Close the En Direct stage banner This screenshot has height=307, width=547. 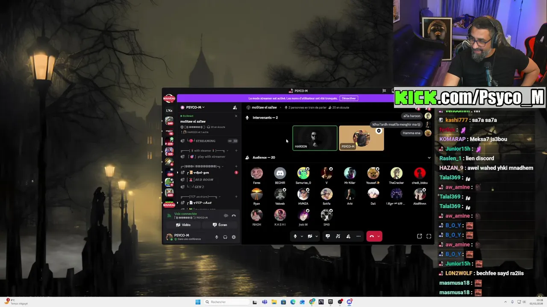[236, 116]
